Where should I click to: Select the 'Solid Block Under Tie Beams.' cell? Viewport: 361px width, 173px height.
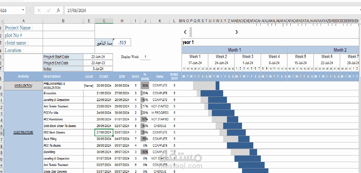[x=63, y=126]
